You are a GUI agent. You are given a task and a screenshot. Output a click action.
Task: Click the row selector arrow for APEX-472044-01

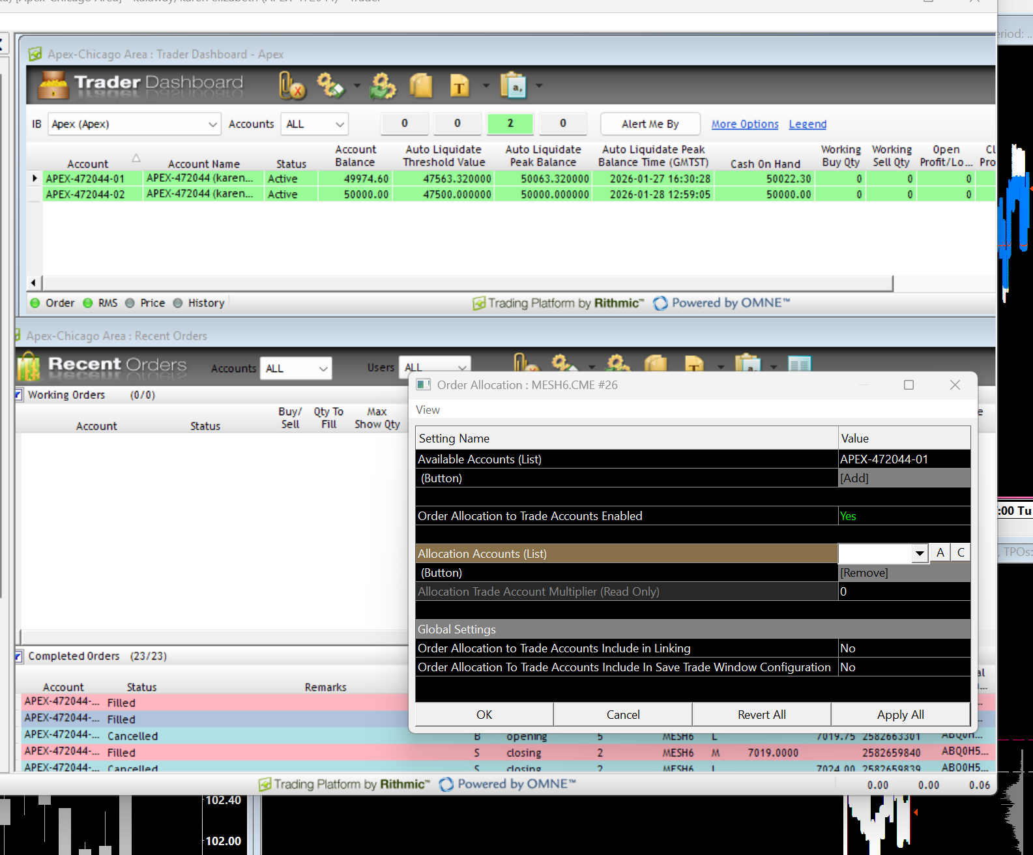pyautogui.click(x=35, y=178)
